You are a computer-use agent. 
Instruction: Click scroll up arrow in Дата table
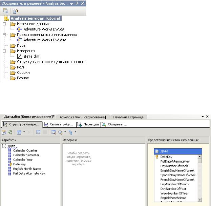pos(200,157)
